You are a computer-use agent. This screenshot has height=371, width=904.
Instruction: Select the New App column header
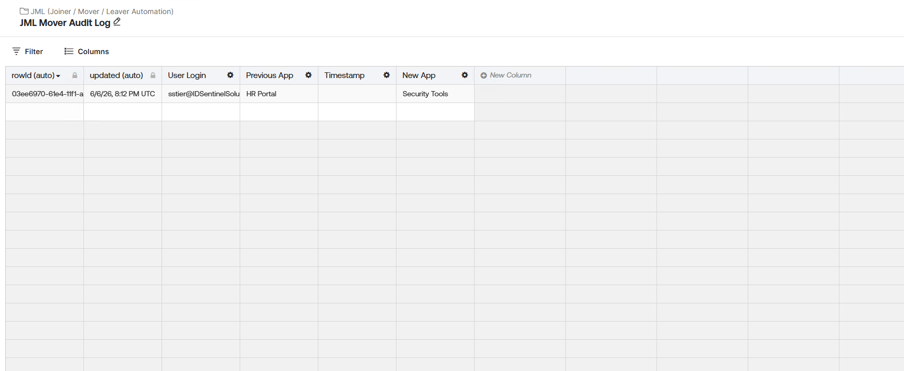435,75
